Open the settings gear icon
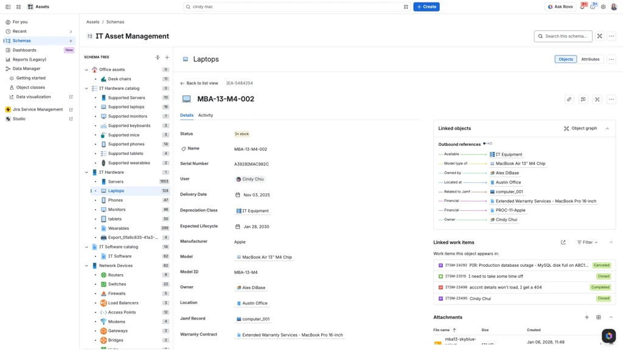Viewport: 623px width, 350px height. click(x=603, y=7)
